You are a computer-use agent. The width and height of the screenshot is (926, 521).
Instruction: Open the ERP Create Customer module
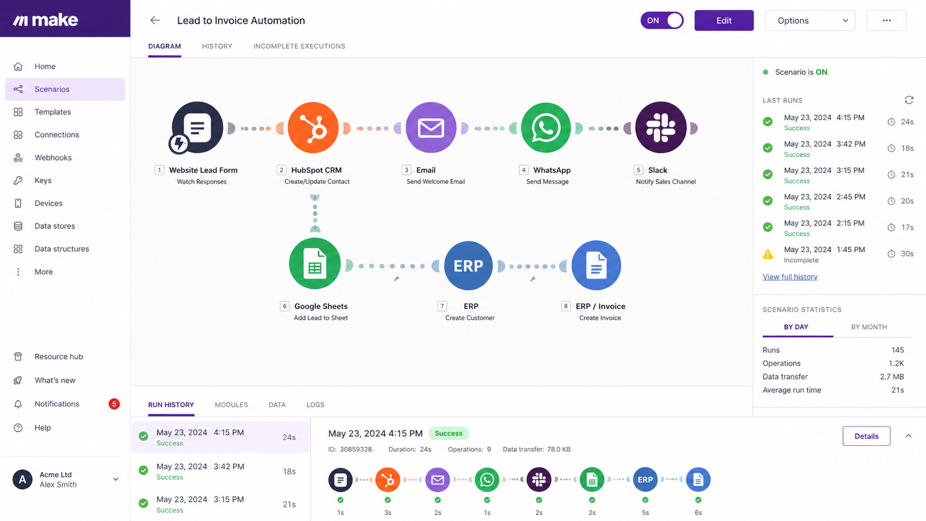[468, 265]
